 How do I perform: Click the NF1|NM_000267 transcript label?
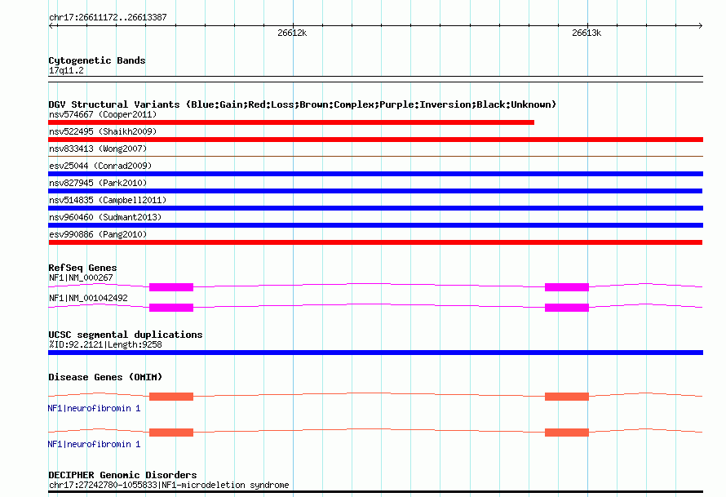81,277
